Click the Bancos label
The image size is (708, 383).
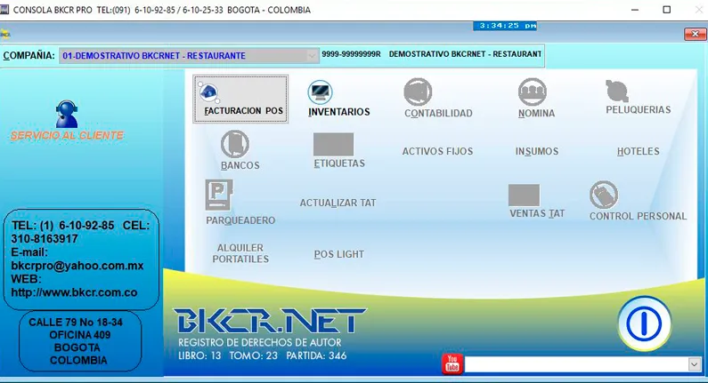240,165
